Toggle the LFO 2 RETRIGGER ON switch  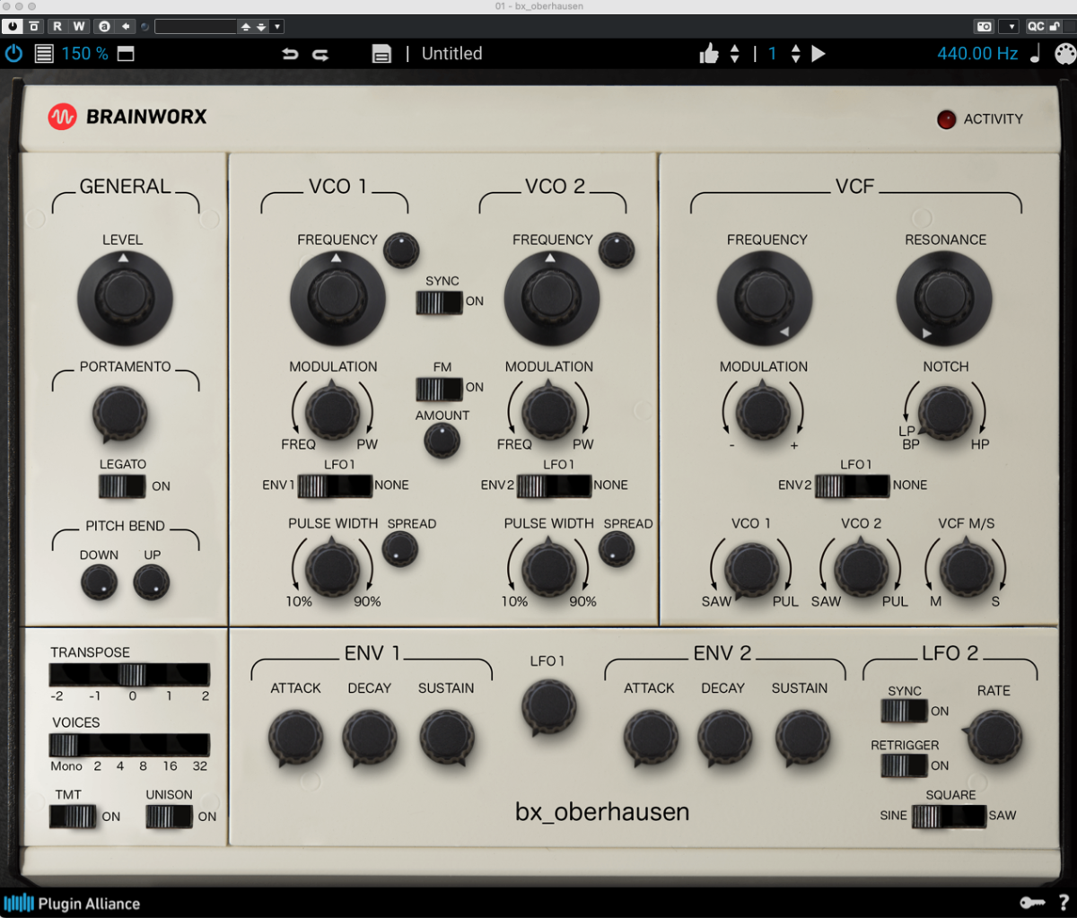pos(905,765)
